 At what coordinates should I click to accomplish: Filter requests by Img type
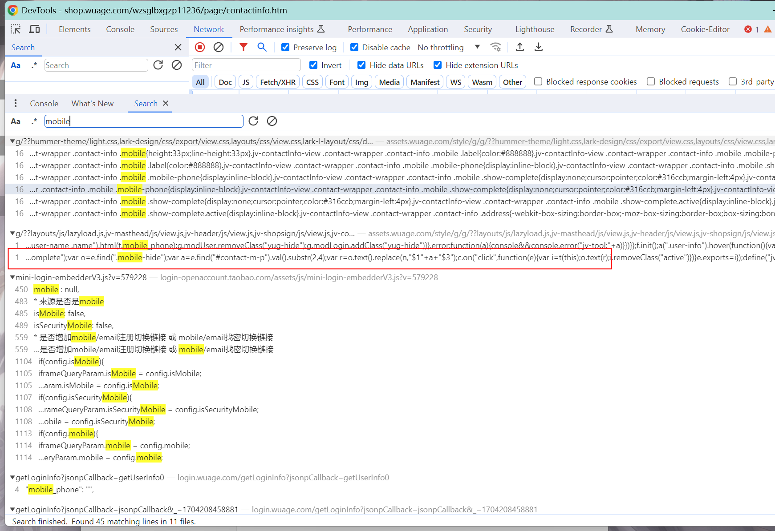click(x=361, y=82)
